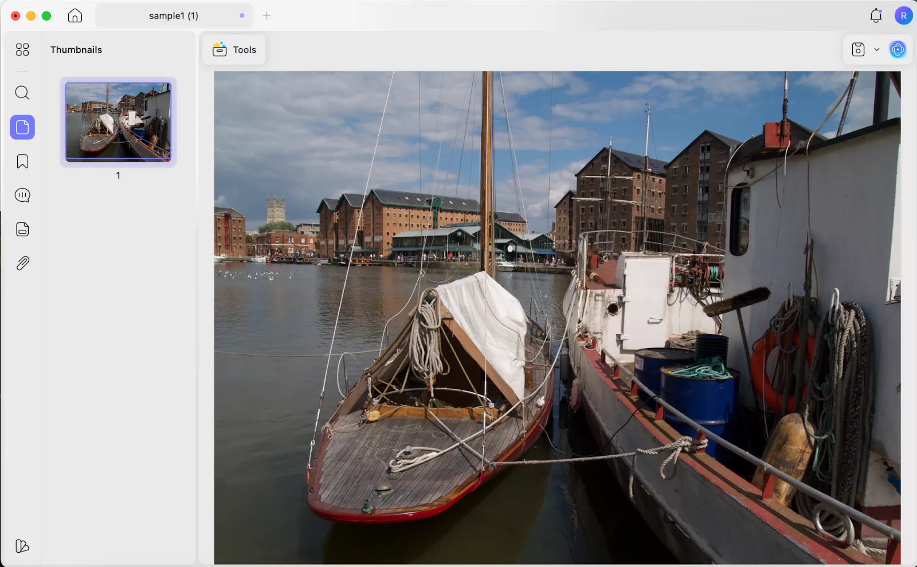Toggle the active Thumbnails panel icon

[22, 127]
